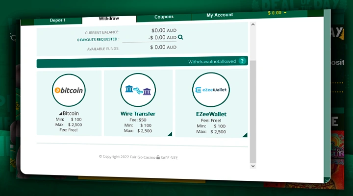Choose the Wire Transfer bank icon
The height and width of the screenshot is (196, 353).
click(138, 90)
